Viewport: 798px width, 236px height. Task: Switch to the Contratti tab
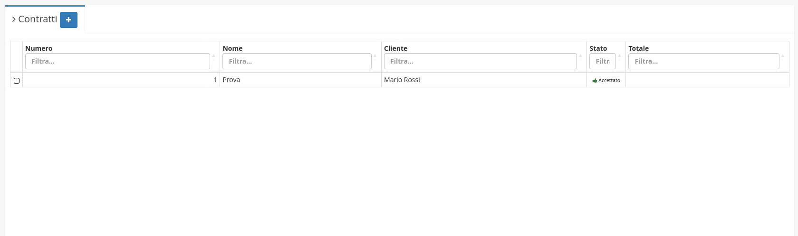pyautogui.click(x=38, y=19)
